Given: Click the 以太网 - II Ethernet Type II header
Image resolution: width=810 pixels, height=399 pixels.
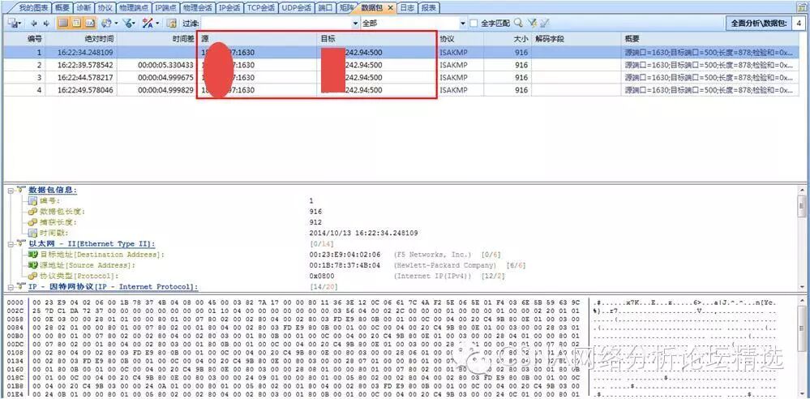Looking at the screenshot, I should coord(92,244).
